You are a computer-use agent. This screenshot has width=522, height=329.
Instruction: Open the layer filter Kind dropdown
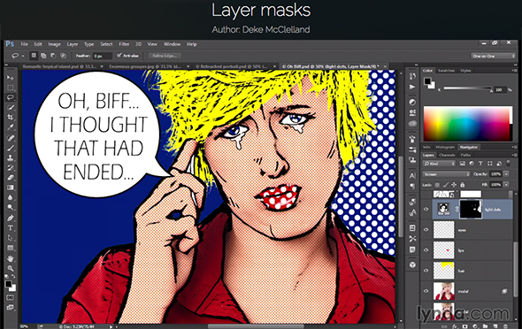(439, 164)
